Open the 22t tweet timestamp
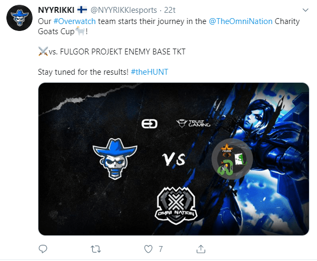Screen dimensions: 317x261 tap(170, 10)
